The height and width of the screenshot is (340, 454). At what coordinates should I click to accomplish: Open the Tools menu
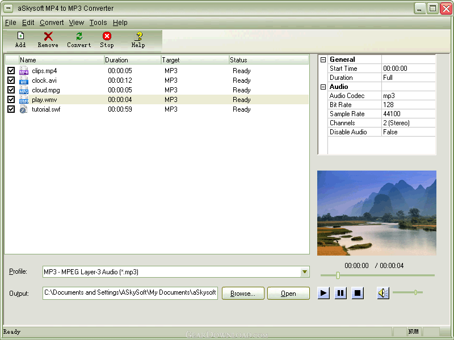click(x=98, y=23)
